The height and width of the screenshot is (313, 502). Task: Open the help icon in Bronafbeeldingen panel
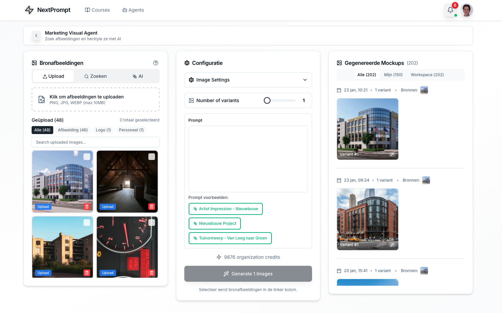coord(155,63)
